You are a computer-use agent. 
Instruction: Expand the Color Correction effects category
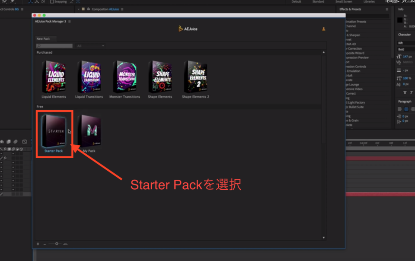click(354, 49)
